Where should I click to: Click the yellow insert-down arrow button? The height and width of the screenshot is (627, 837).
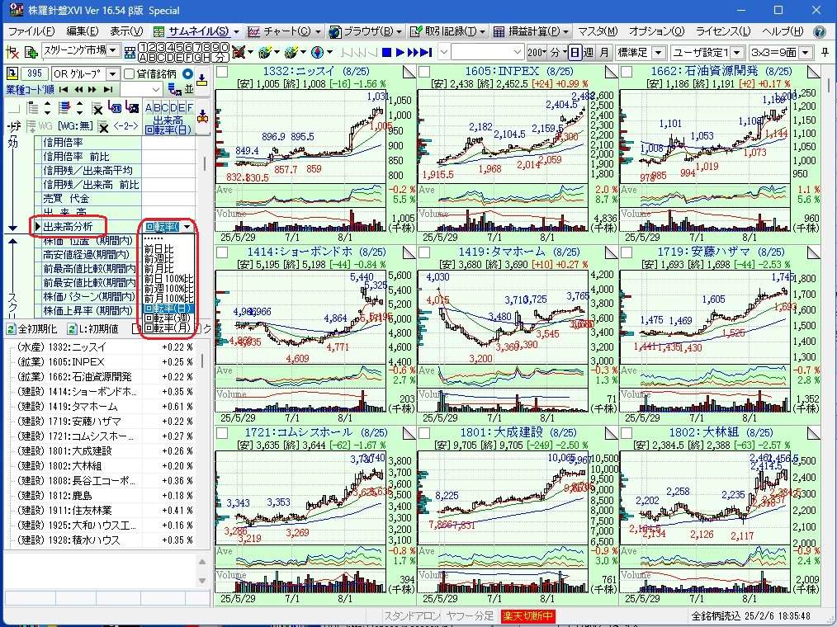(x=202, y=80)
